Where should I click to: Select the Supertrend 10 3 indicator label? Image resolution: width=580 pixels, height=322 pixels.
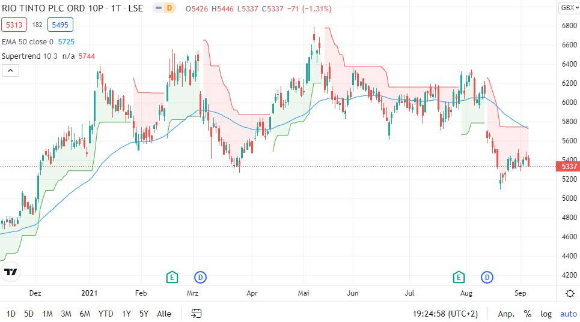pyautogui.click(x=29, y=56)
